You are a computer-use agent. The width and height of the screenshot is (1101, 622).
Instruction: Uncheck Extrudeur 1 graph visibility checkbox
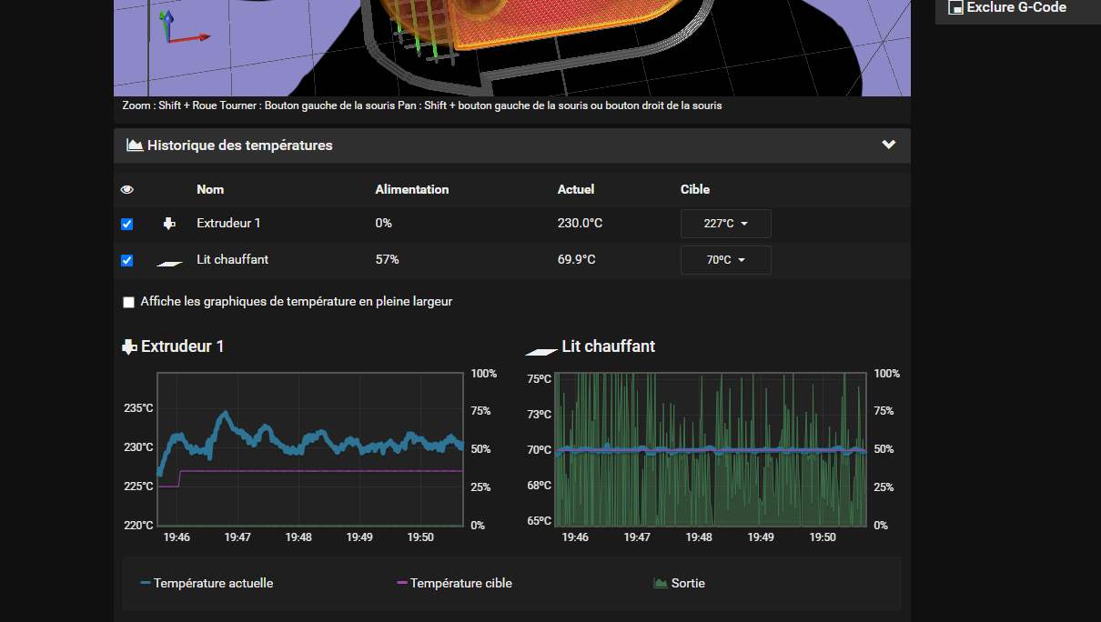pos(127,224)
